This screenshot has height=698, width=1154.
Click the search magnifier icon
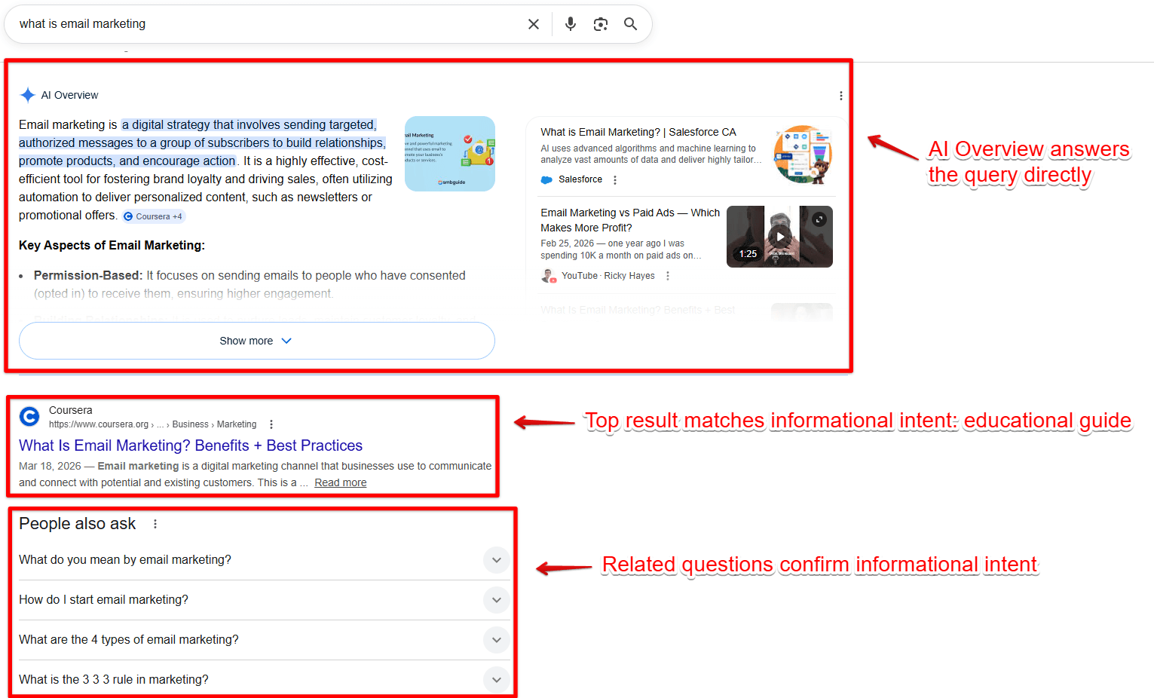(630, 23)
